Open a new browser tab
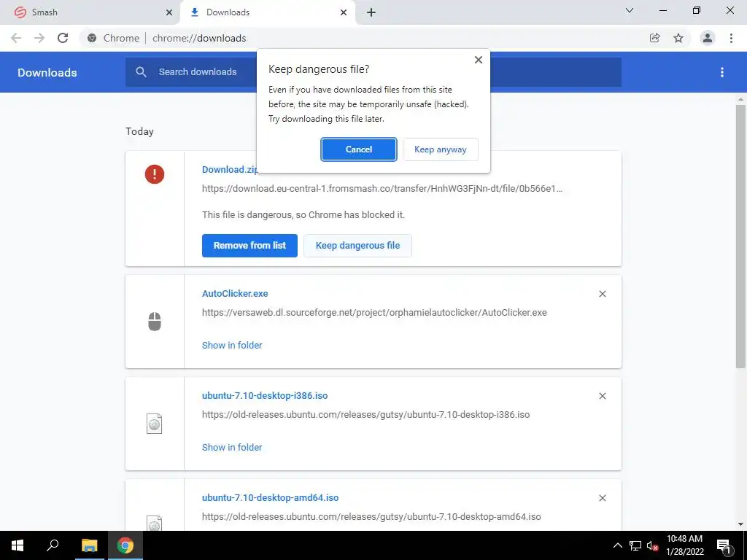The image size is (747, 560). (x=371, y=13)
